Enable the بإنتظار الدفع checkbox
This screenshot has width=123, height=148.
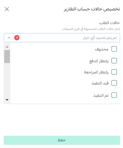pyautogui.click(x=114, y=61)
